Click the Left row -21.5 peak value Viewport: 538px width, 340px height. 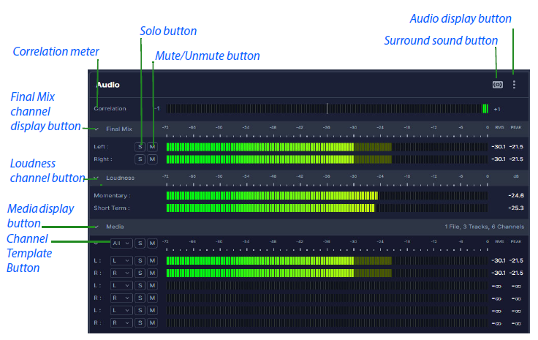[516, 147]
